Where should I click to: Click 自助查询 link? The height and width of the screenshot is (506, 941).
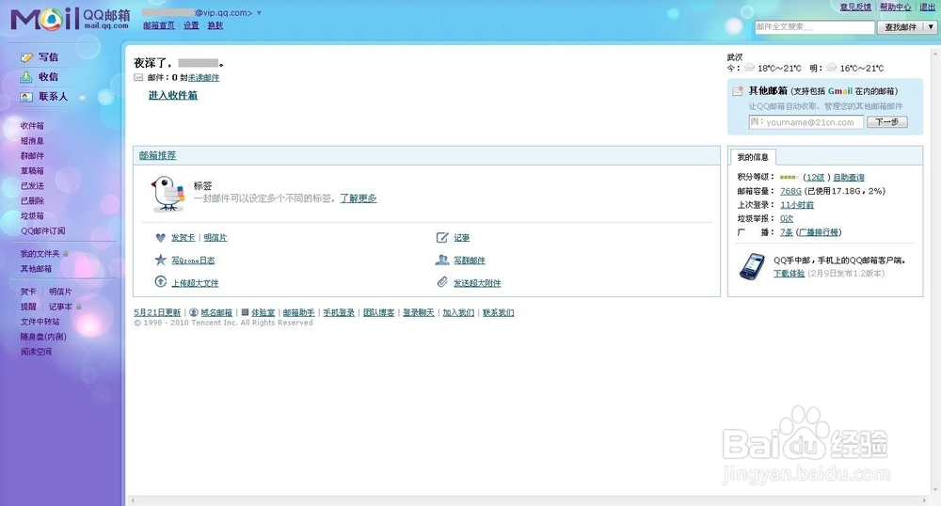coord(849,178)
